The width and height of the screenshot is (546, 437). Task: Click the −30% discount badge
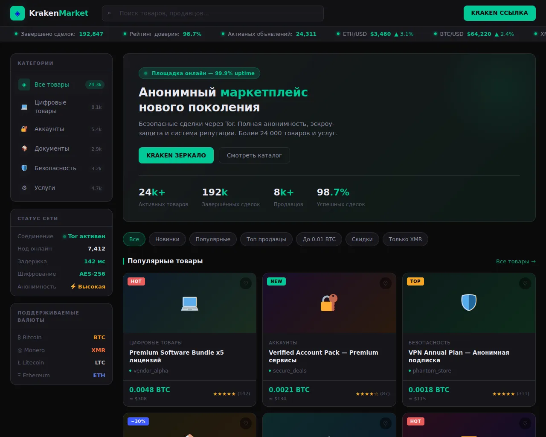tap(138, 421)
